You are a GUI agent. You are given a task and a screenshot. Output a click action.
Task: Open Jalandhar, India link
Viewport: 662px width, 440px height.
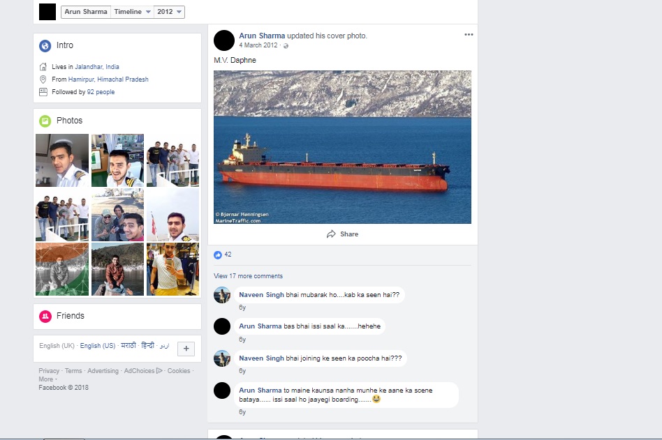[97, 66]
